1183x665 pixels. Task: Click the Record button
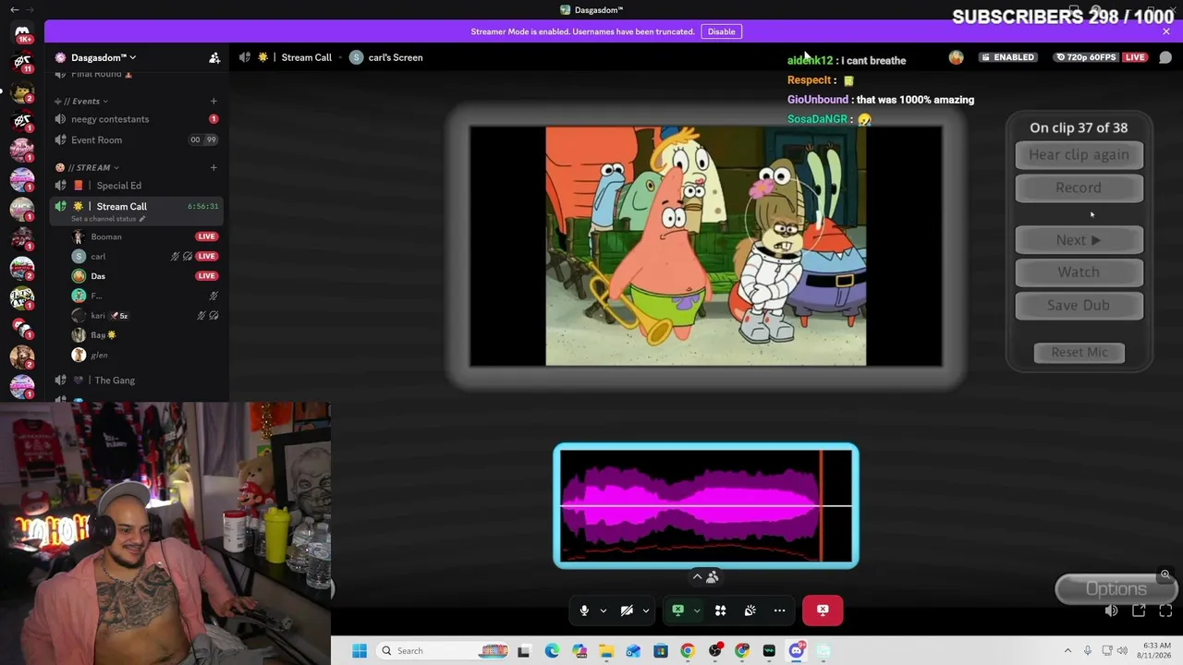click(1079, 187)
